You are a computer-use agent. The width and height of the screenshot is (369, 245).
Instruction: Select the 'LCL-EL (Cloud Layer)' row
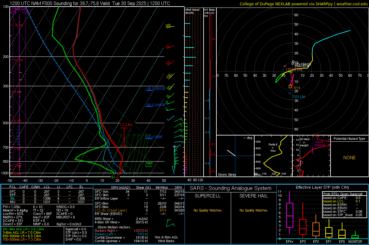tap(139, 210)
